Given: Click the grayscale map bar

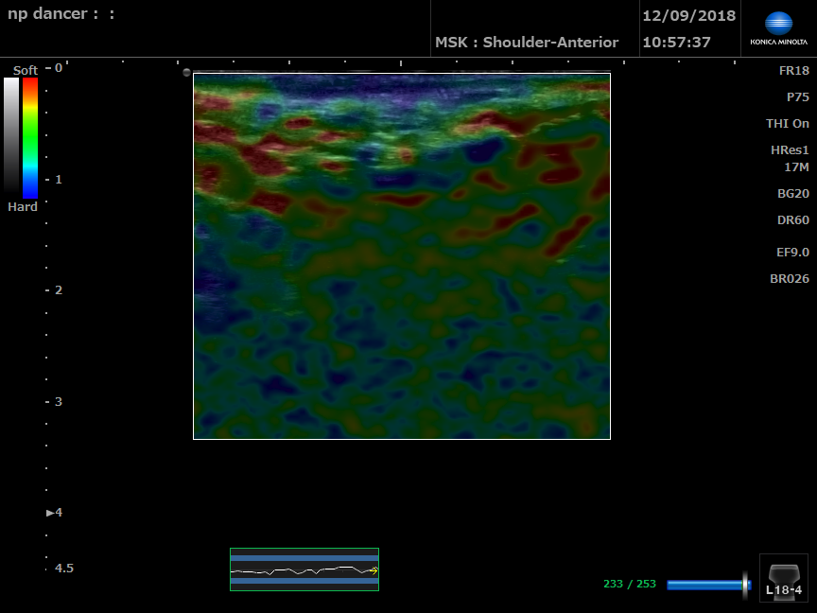Looking at the screenshot, I should (11, 135).
